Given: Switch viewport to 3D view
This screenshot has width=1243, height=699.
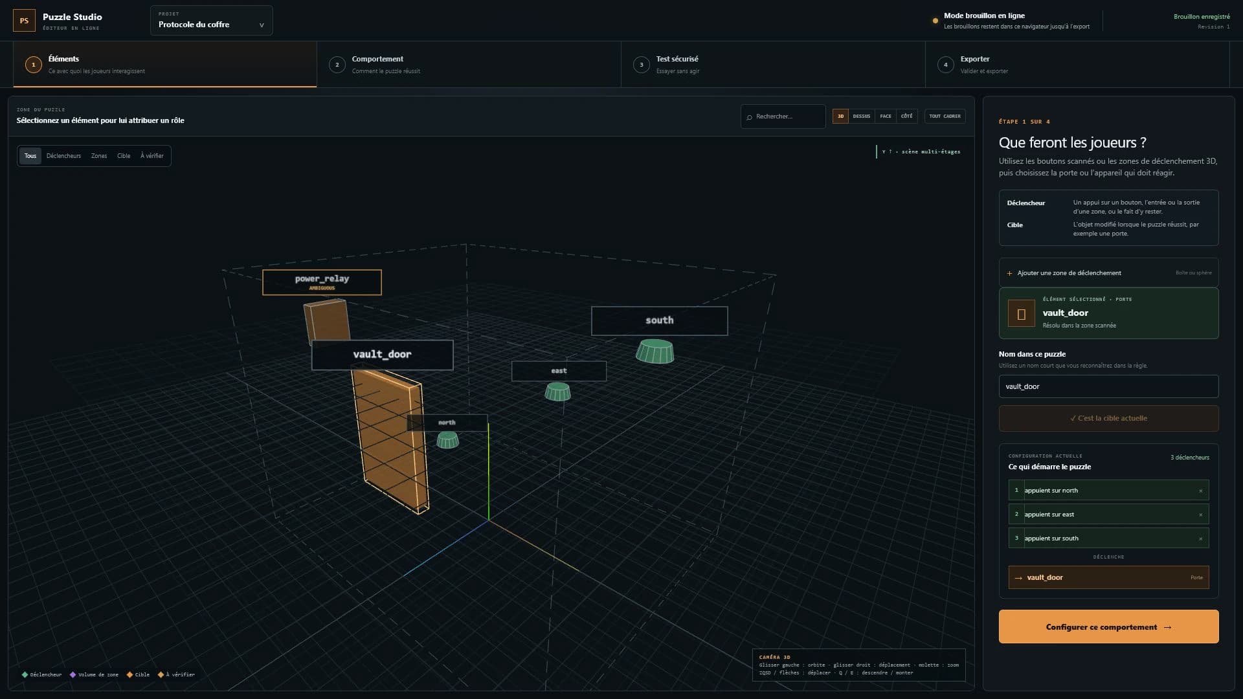Looking at the screenshot, I should pos(840,116).
